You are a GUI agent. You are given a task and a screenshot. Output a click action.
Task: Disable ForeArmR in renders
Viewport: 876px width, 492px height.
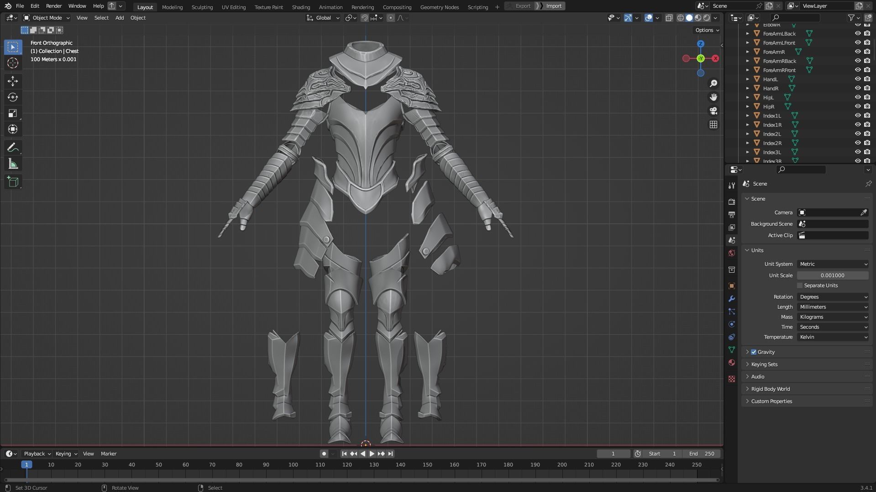click(867, 52)
